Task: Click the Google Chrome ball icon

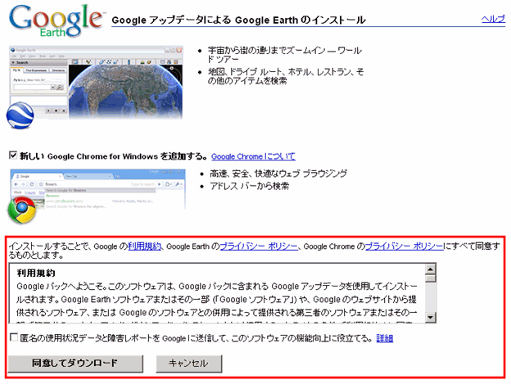Action: [22, 210]
